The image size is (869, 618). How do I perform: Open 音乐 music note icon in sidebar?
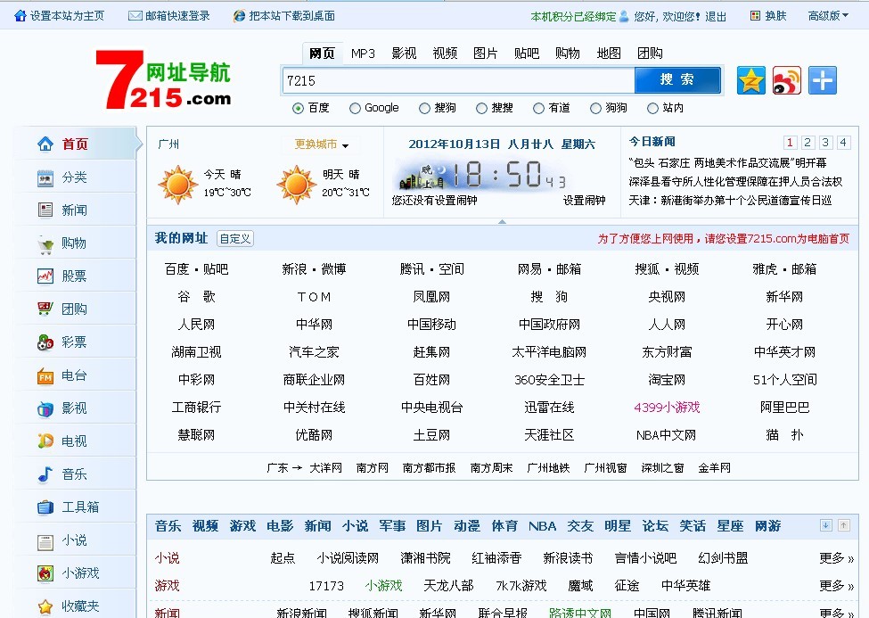click(x=45, y=474)
